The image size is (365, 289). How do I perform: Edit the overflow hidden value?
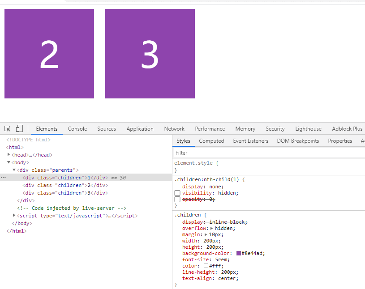[x=223, y=228]
